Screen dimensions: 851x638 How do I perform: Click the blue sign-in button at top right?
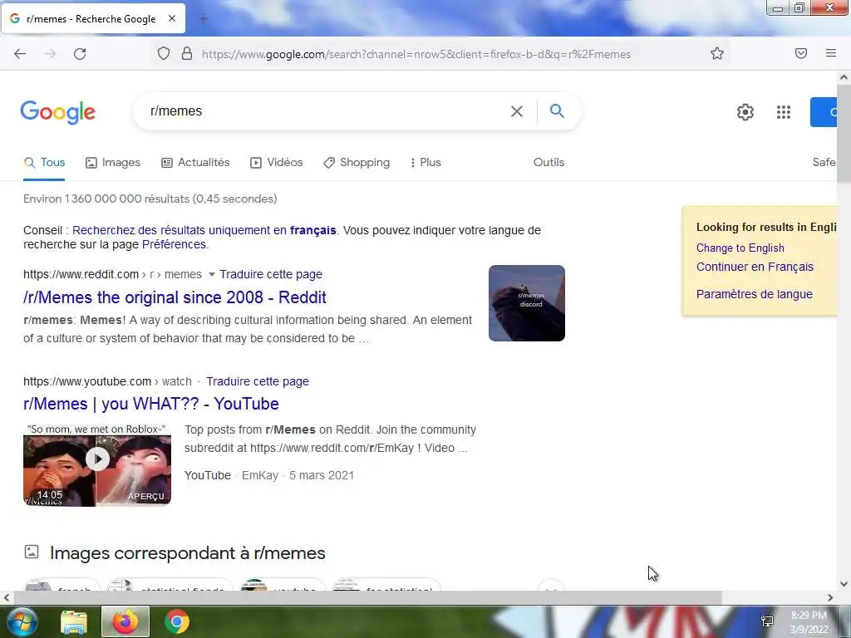tap(824, 112)
